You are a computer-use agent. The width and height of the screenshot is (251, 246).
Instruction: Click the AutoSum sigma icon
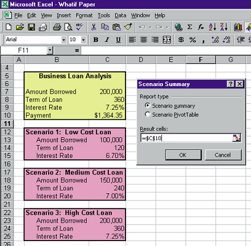(189, 27)
